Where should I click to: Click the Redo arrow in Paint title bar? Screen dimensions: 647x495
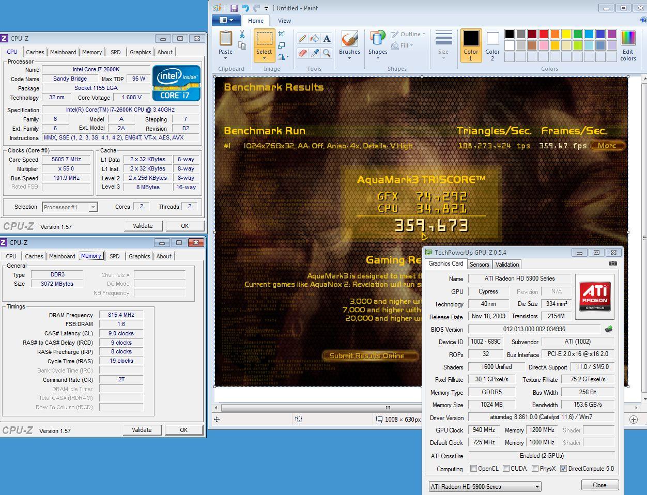click(x=256, y=8)
